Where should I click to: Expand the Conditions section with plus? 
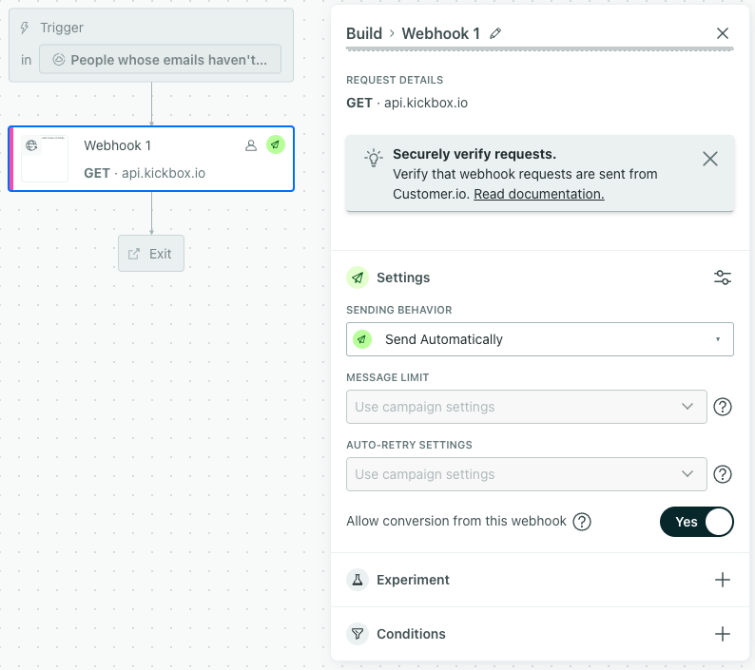723,634
